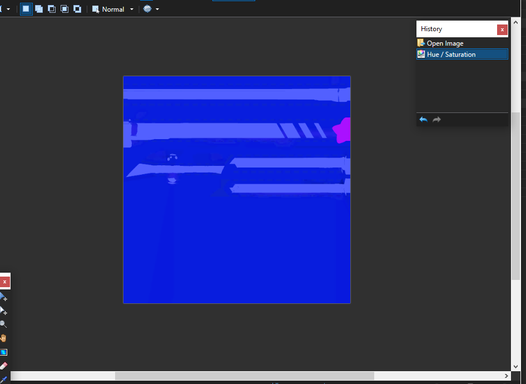Viewport: 526px width, 384px height.
Task: Select the Eraser tool
Action: (3, 366)
